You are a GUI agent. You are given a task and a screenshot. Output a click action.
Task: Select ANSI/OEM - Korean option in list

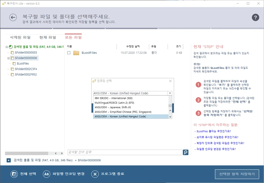click(x=131, y=116)
